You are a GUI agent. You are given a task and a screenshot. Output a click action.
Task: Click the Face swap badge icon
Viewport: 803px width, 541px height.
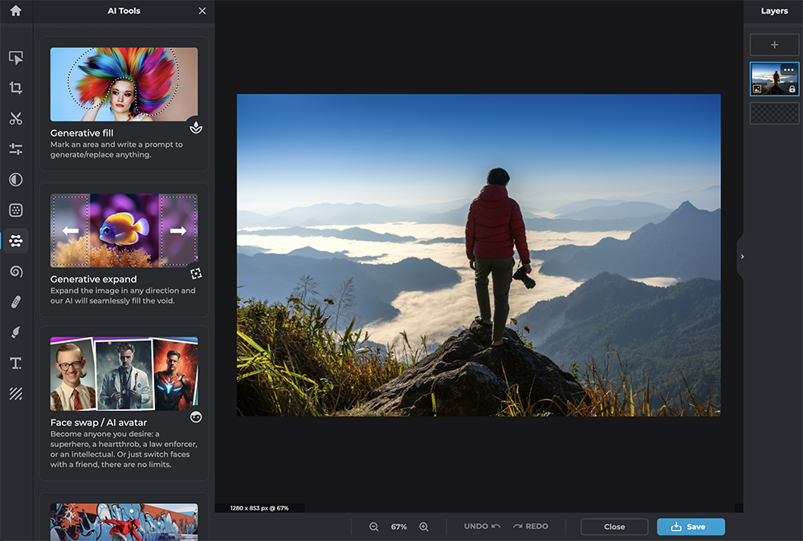[x=196, y=417]
